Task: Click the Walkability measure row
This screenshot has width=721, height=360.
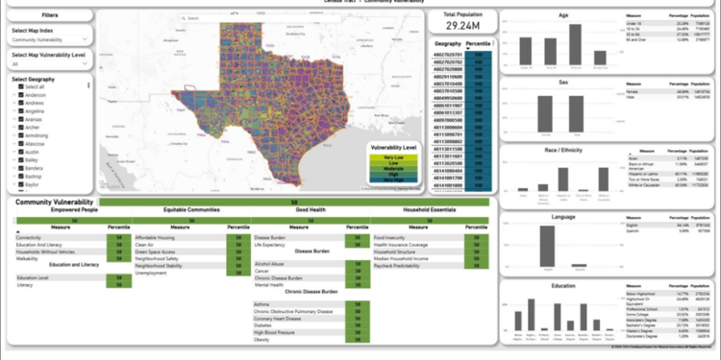Action: click(x=74, y=259)
